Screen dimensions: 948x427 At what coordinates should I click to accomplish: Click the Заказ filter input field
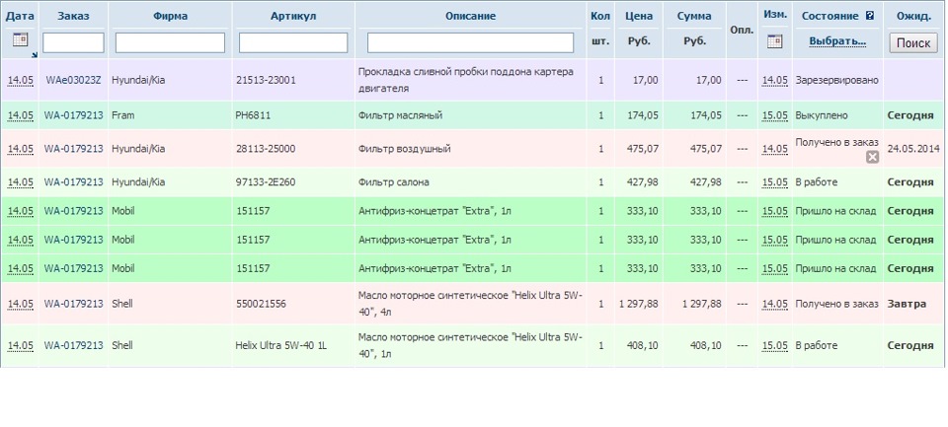(73, 42)
